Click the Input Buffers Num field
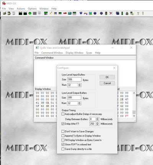This screenshot has height=165, width=153. pyautogui.click(x=73, y=85)
